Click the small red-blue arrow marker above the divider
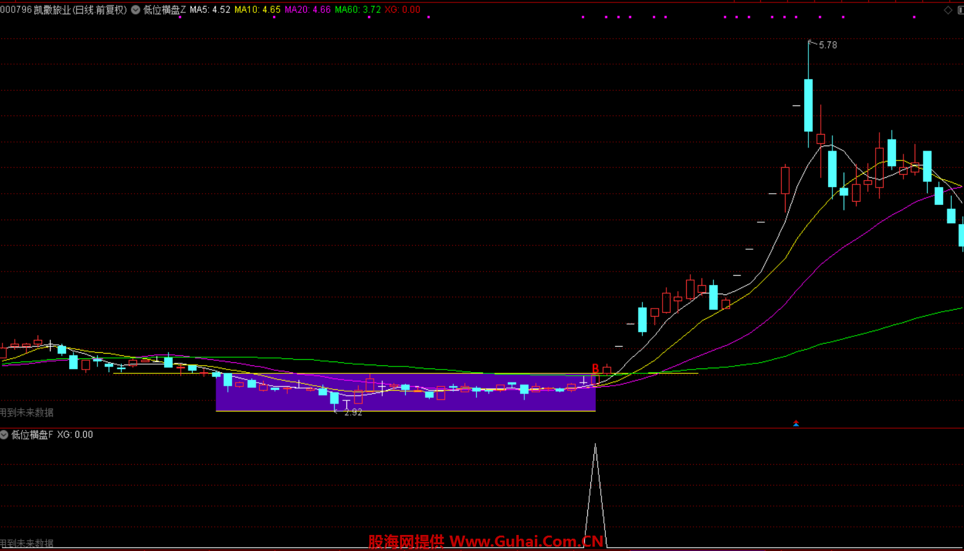The height and width of the screenshot is (551, 964). 796,423
